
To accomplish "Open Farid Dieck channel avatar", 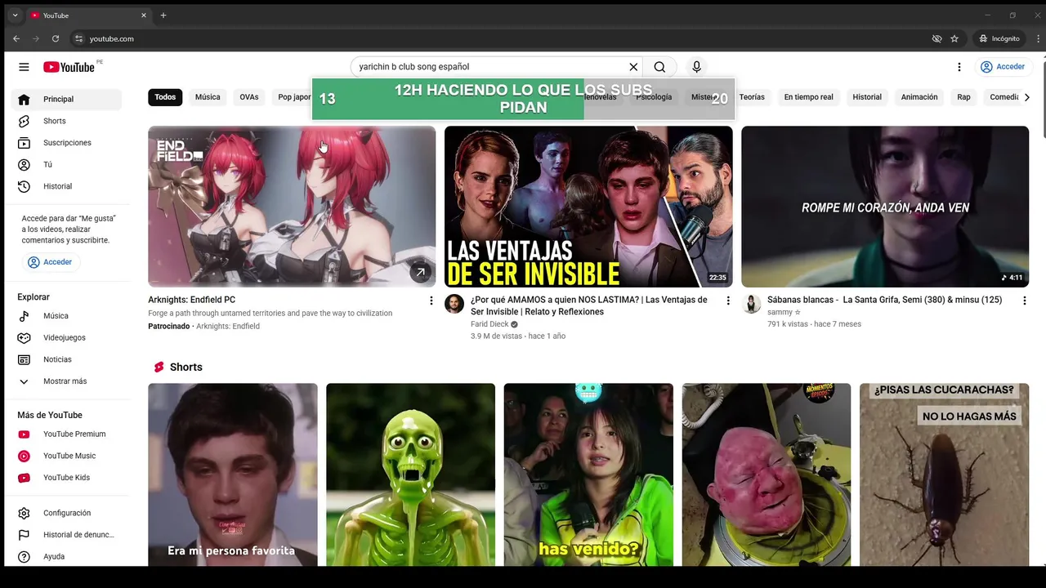I will click(454, 304).
